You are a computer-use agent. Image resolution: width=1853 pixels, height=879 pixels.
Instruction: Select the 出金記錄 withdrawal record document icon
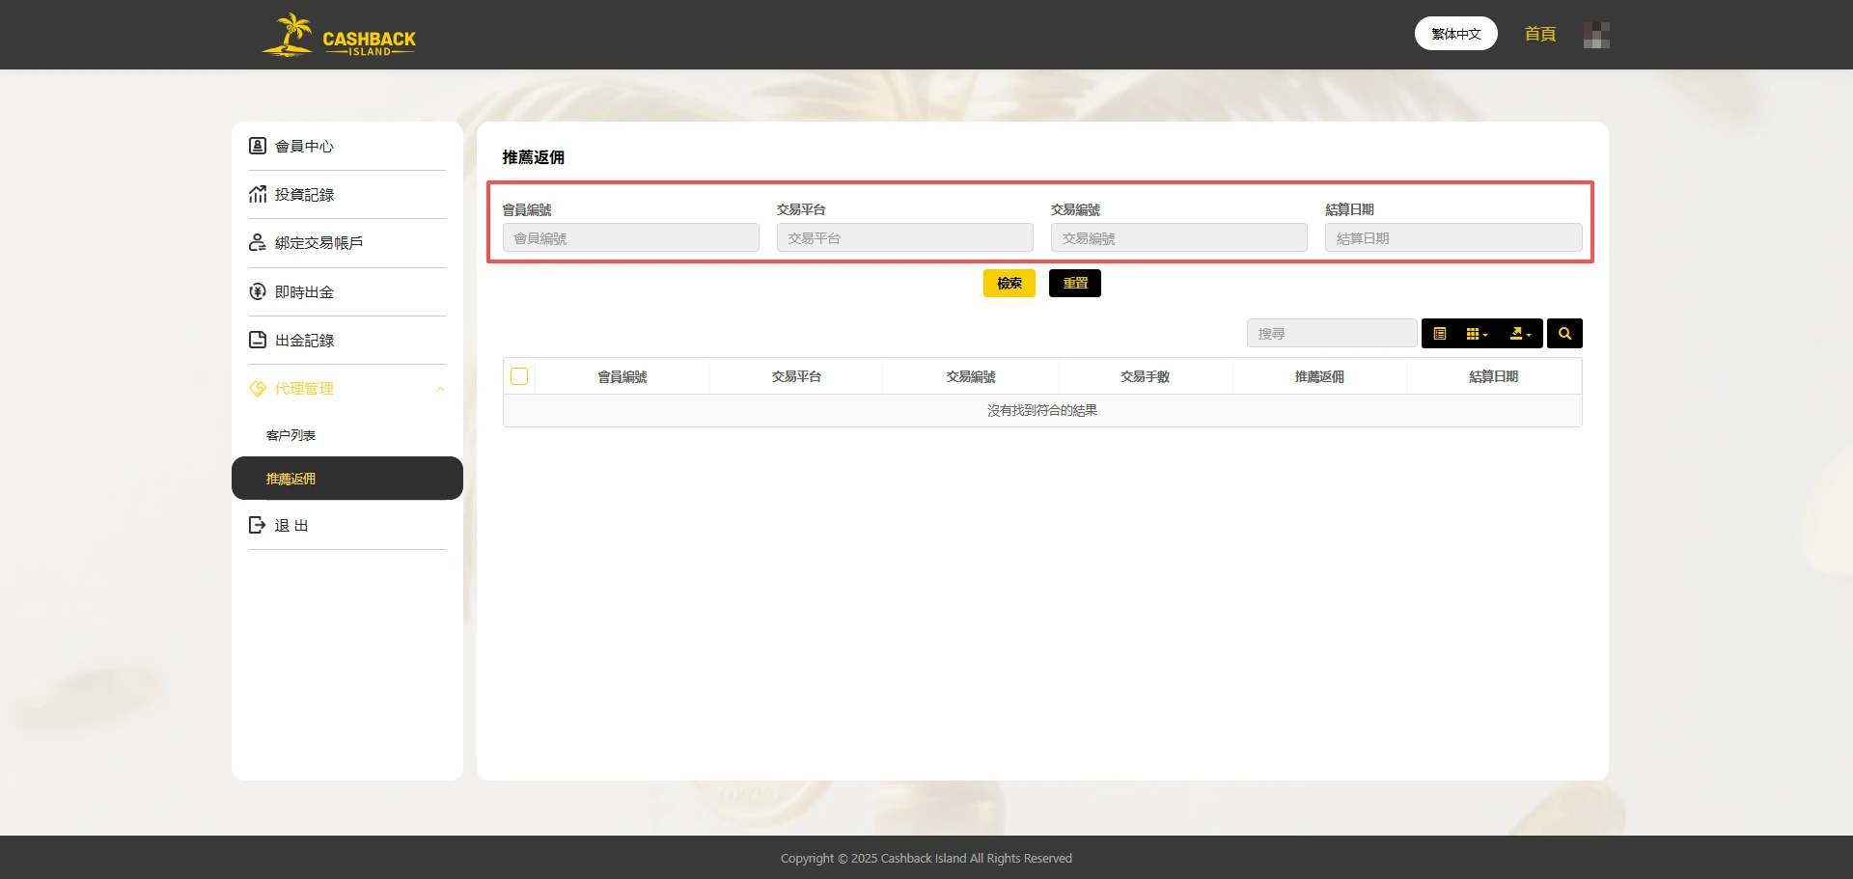(x=257, y=340)
